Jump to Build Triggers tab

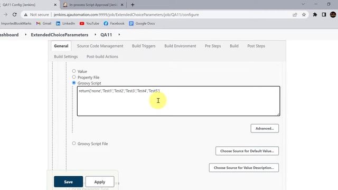pos(144,46)
